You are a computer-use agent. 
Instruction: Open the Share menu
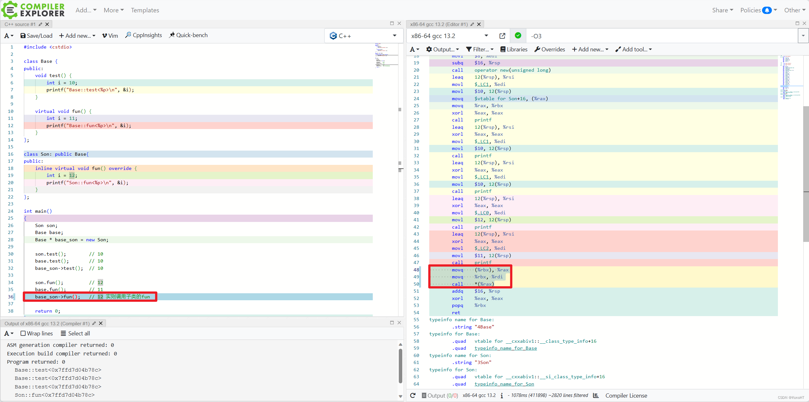(722, 10)
